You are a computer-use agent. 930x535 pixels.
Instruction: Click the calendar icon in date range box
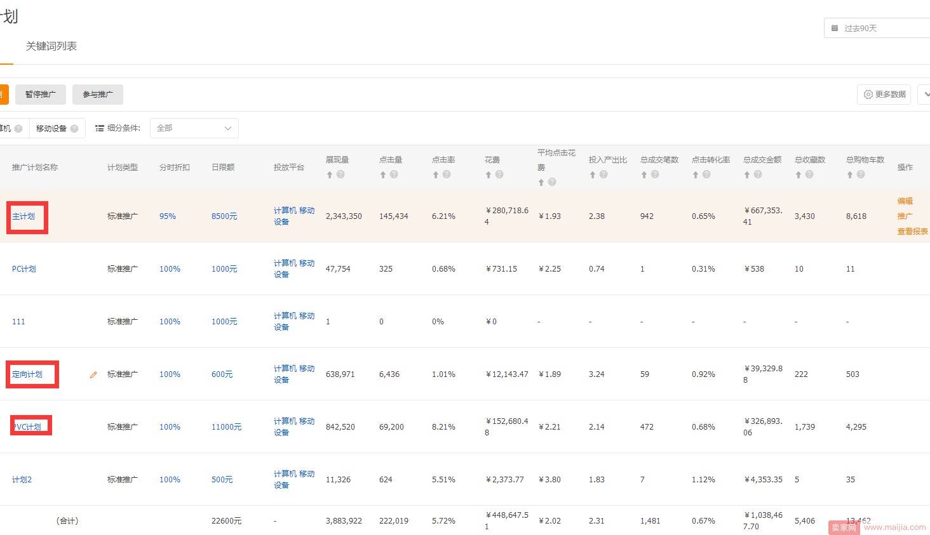coord(835,28)
